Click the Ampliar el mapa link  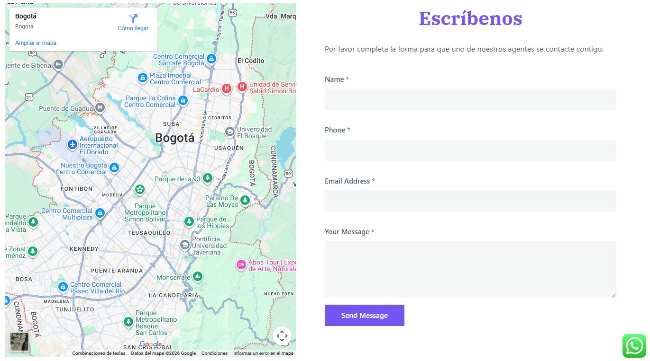[36, 43]
